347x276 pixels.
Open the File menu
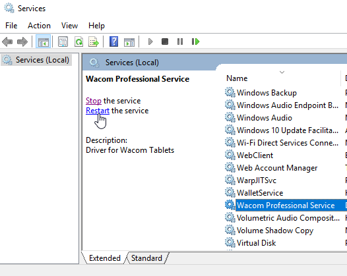point(11,26)
